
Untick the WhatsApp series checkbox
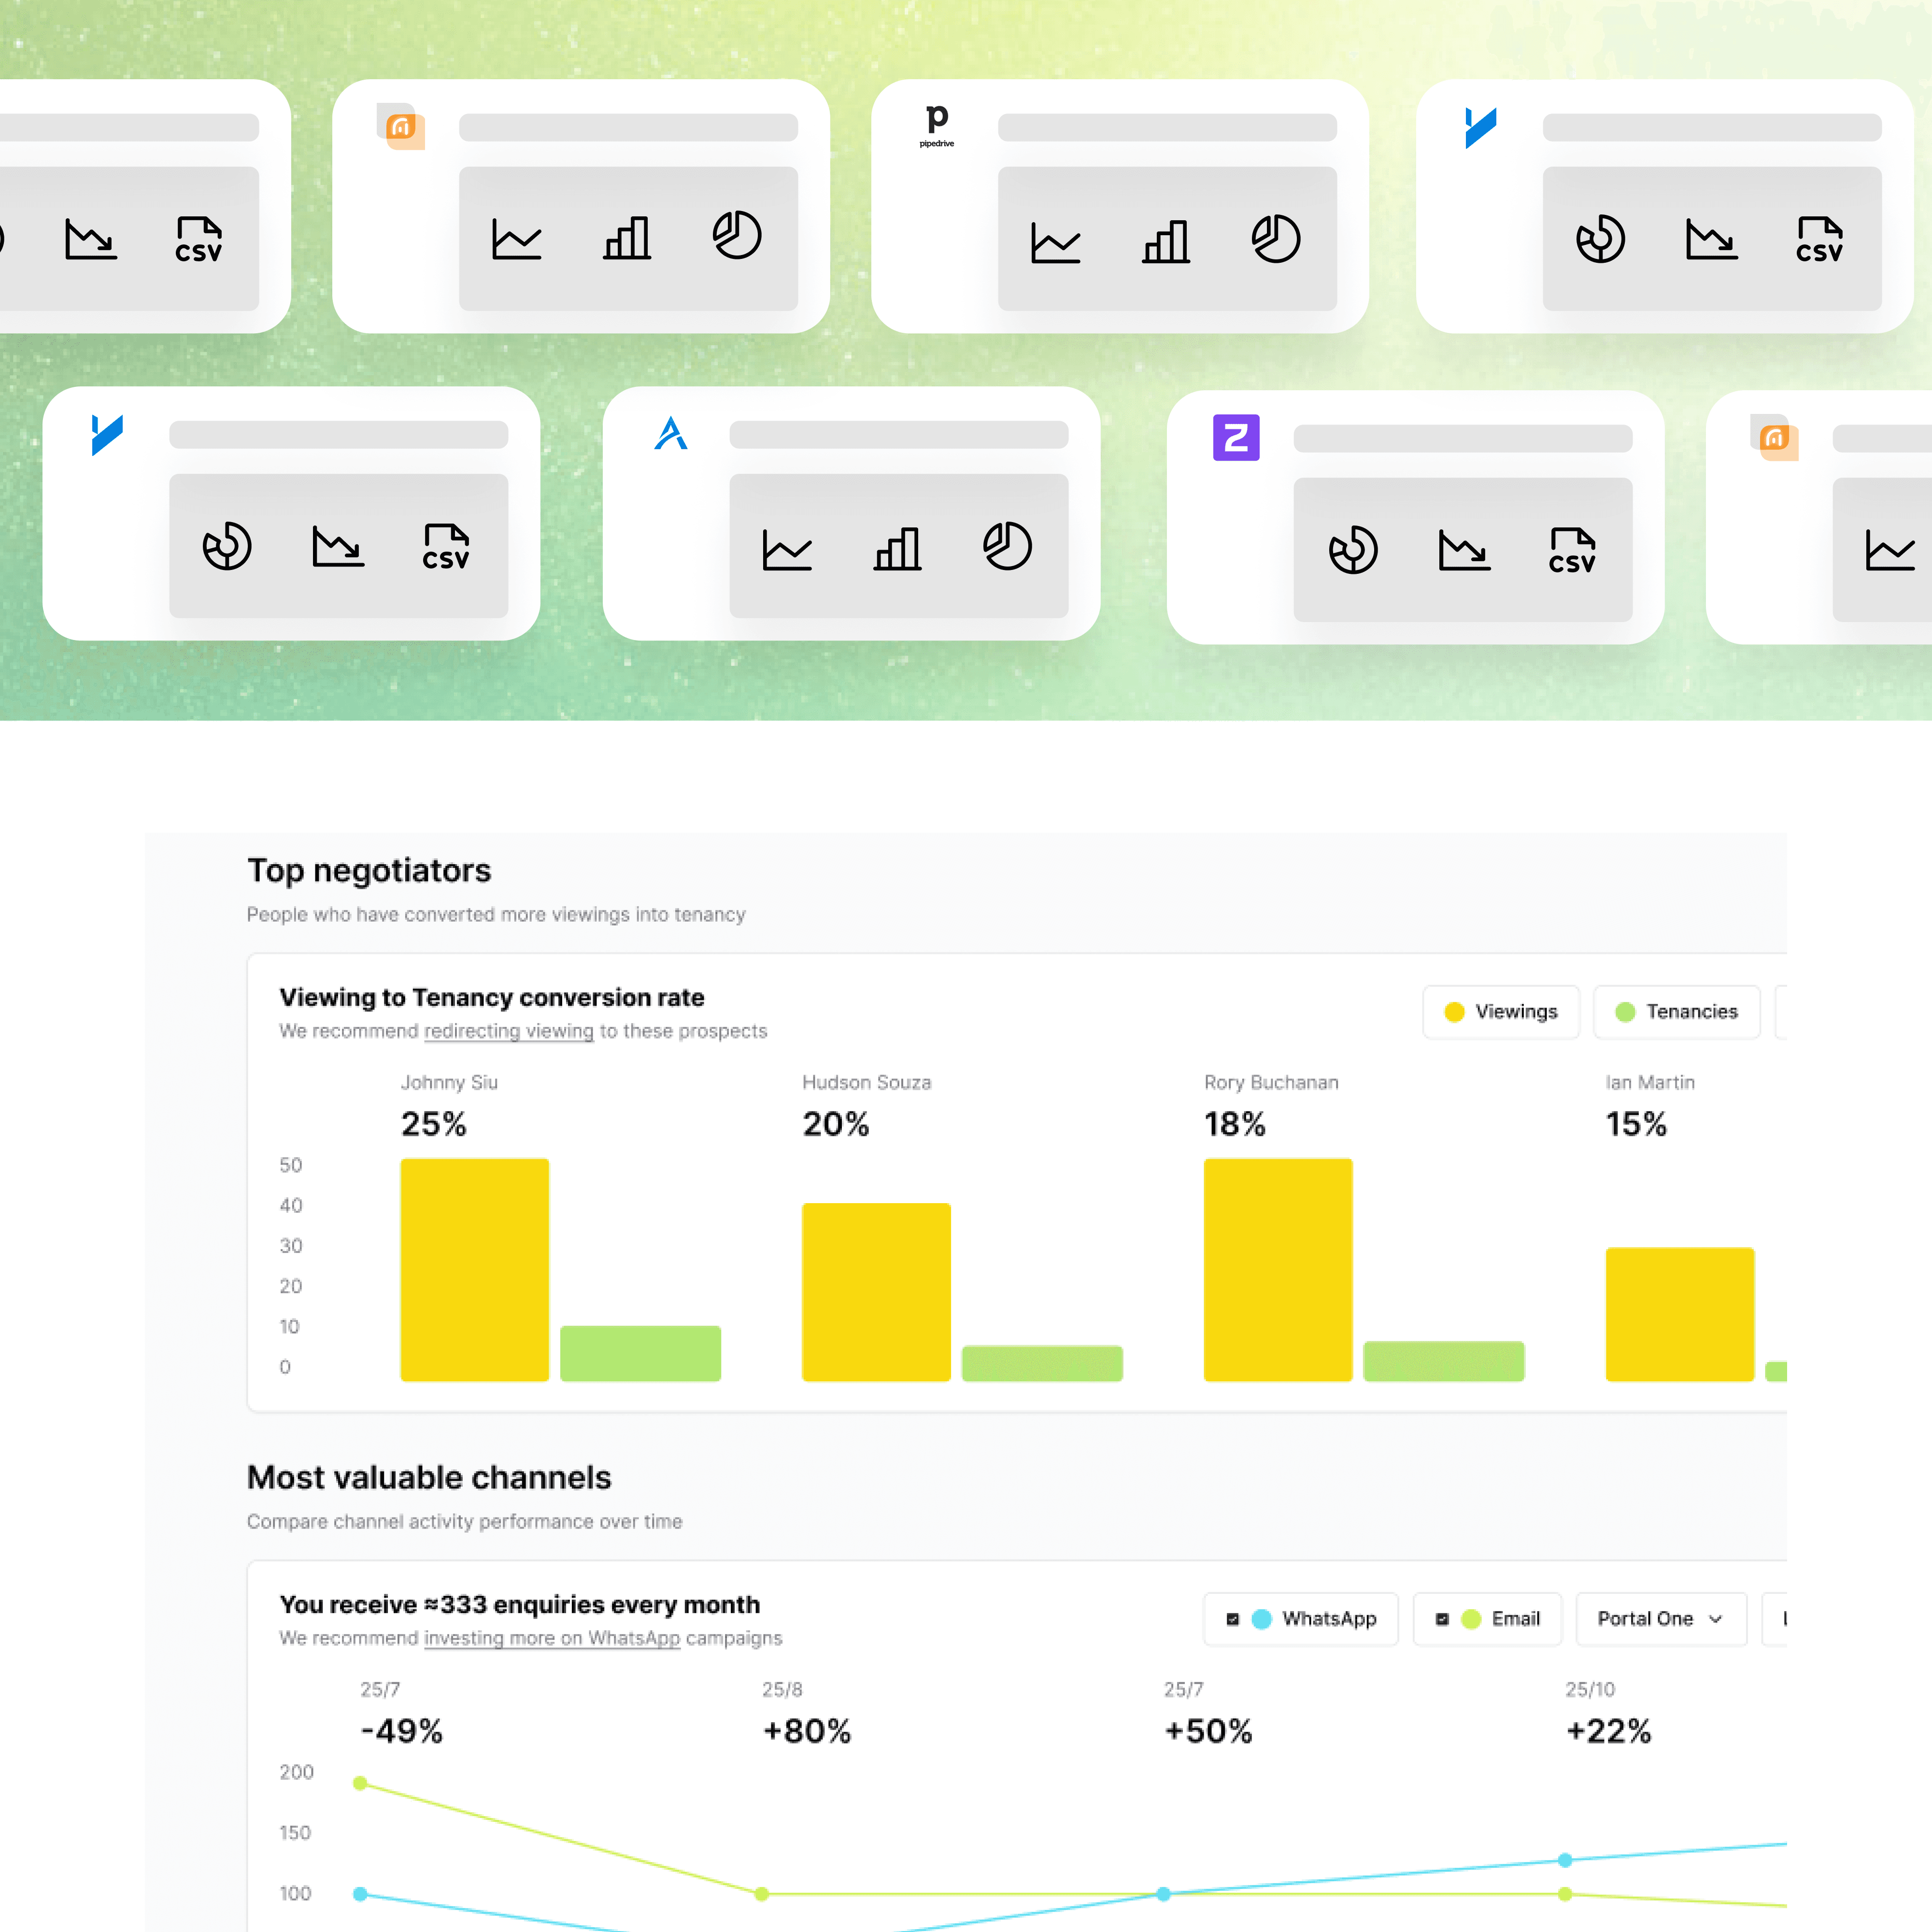pos(1233,1619)
